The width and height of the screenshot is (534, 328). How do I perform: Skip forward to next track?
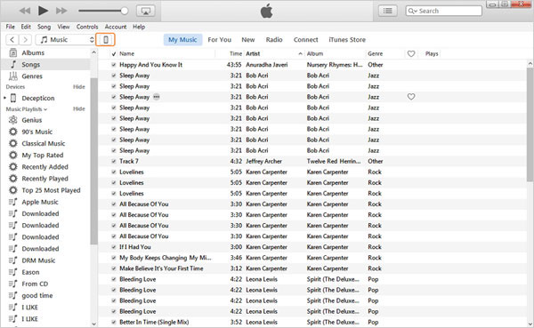pyautogui.click(x=61, y=11)
